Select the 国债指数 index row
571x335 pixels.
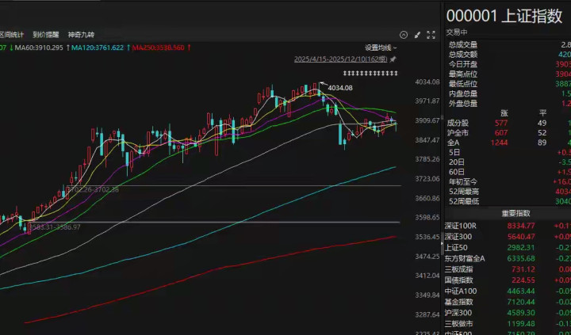(x=508, y=280)
